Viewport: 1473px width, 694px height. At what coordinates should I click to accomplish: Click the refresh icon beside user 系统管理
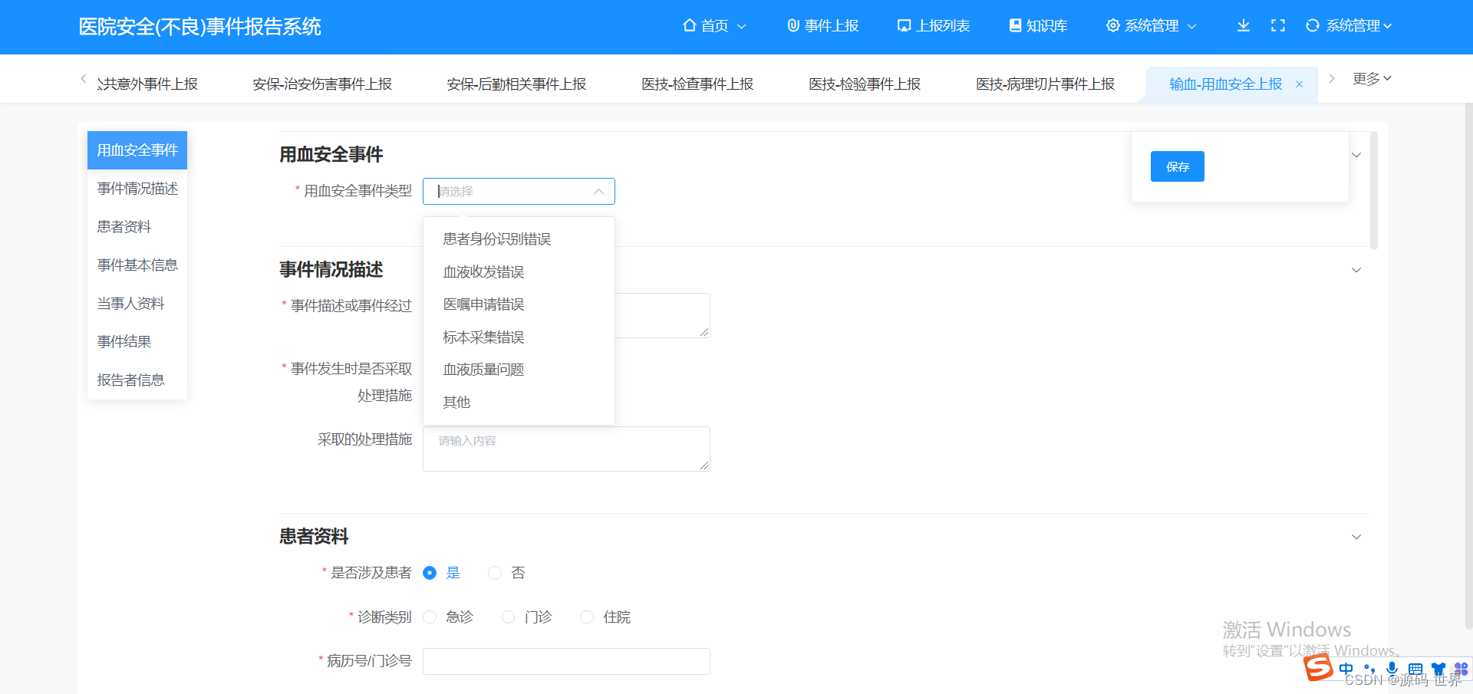[1313, 25]
